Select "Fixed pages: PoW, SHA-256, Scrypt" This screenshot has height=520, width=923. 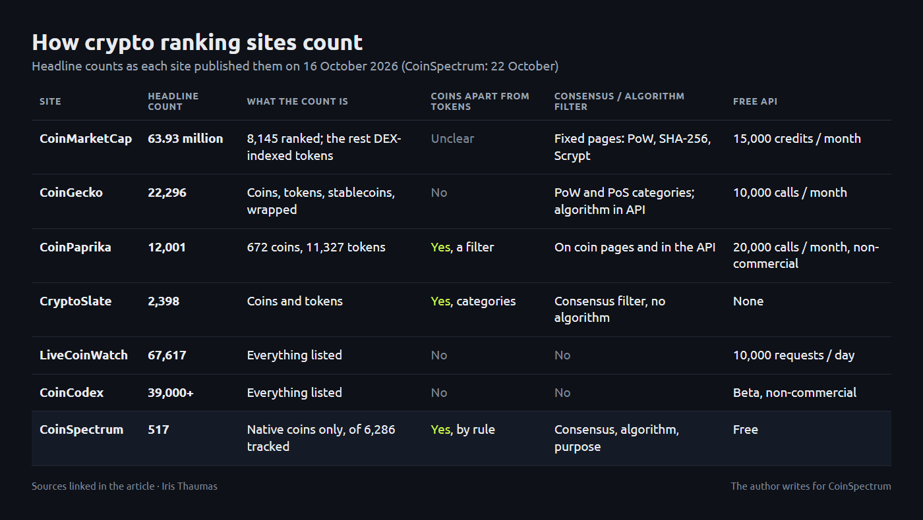[x=633, y=147]
